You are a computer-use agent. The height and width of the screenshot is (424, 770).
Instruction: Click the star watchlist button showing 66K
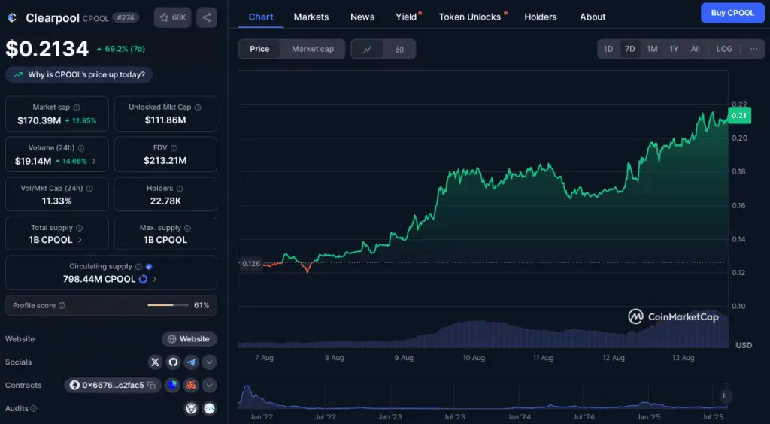click(172, 18)
